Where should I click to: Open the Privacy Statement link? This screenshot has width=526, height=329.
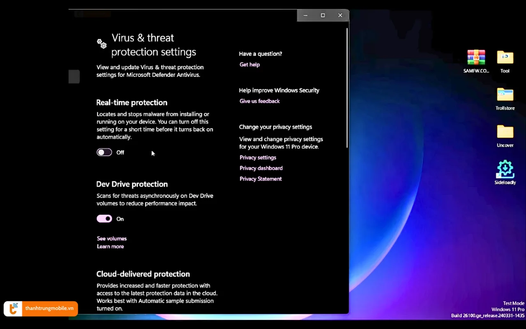(261, 179)
